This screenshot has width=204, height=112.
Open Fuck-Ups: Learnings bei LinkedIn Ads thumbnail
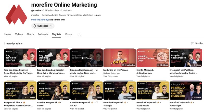click(x=153, y=90)
